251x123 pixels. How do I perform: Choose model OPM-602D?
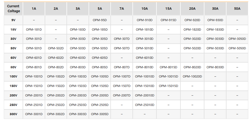click(56, 58)
